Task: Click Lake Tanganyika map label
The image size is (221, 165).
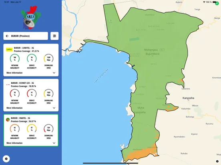Action: coord(101,76)
